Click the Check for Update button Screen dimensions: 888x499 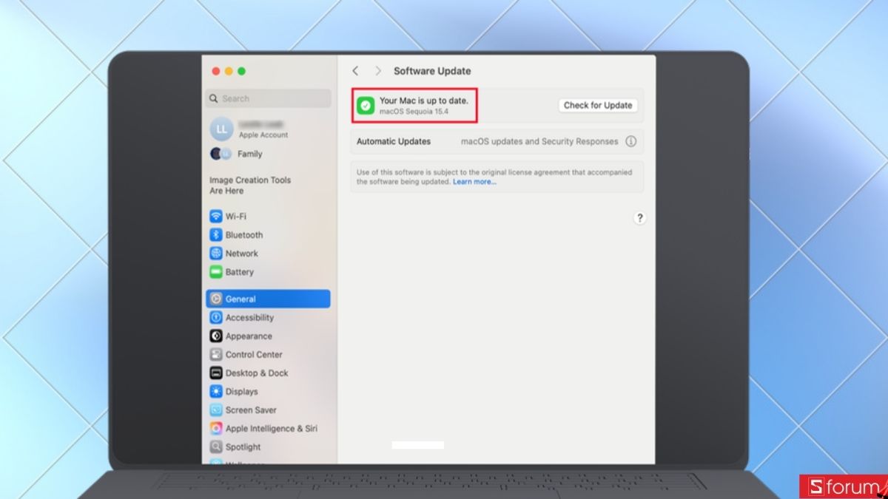pyautogui.click(x=598, y=105)
